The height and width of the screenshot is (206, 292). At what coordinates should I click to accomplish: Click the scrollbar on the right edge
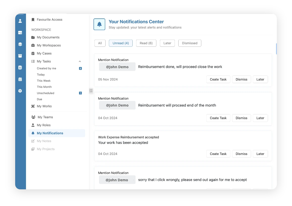pos(276,49)
